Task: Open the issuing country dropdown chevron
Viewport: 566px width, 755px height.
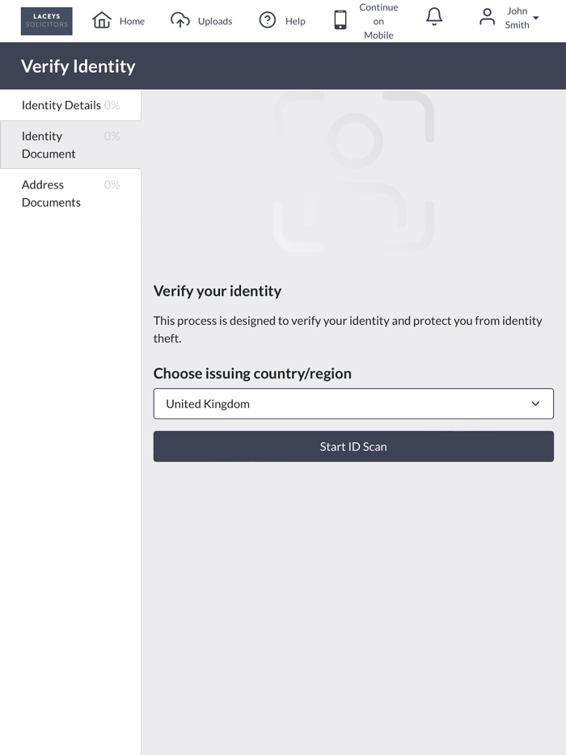Action: pos(535,403)
